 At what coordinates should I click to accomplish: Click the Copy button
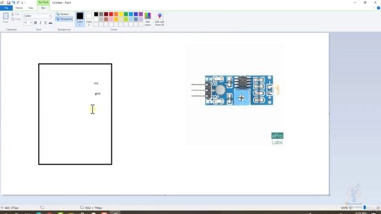(x=16, y=19)
